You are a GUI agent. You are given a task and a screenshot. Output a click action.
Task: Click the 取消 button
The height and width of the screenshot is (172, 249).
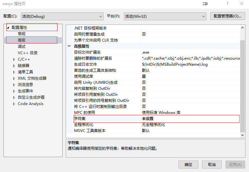tap(212, 164)
